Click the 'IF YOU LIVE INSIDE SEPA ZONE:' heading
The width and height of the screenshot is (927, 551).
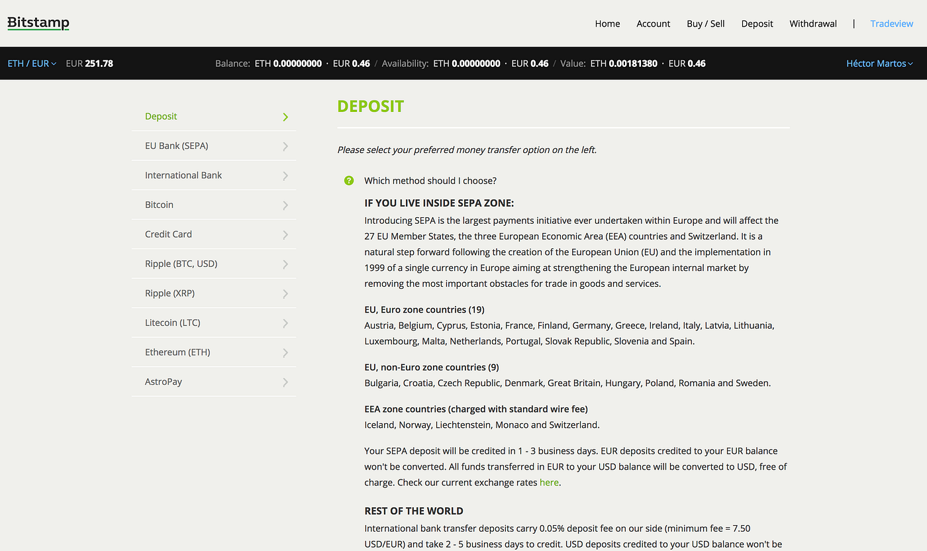pyautogui.click(x=439, y=203)
